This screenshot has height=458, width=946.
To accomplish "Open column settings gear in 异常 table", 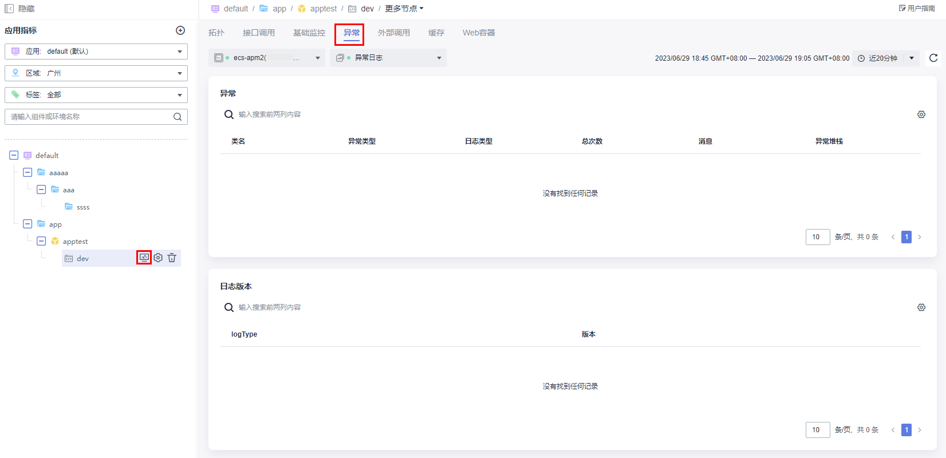I will click(x=921, y=114).
